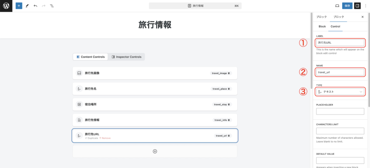370x168 pixels.
Task: Switch to the Inspector Controls tab
Action: point(126,57)
